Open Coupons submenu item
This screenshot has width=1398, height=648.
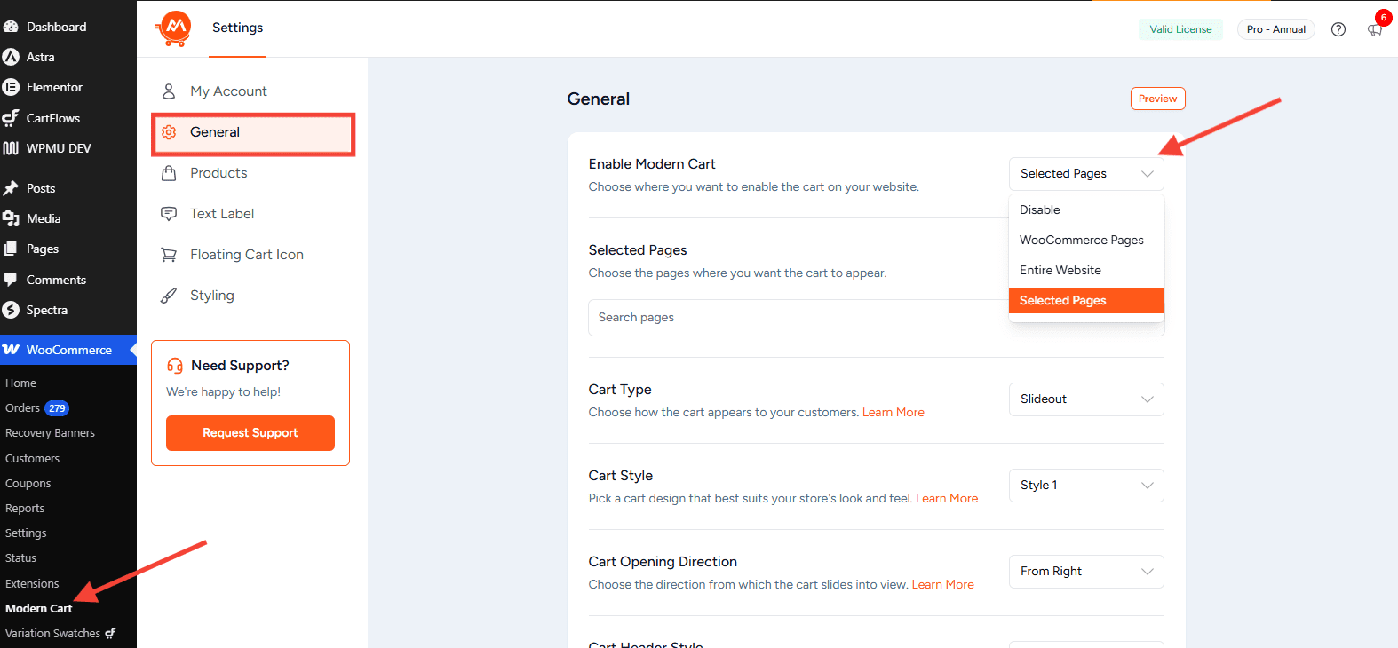point(28,484)
